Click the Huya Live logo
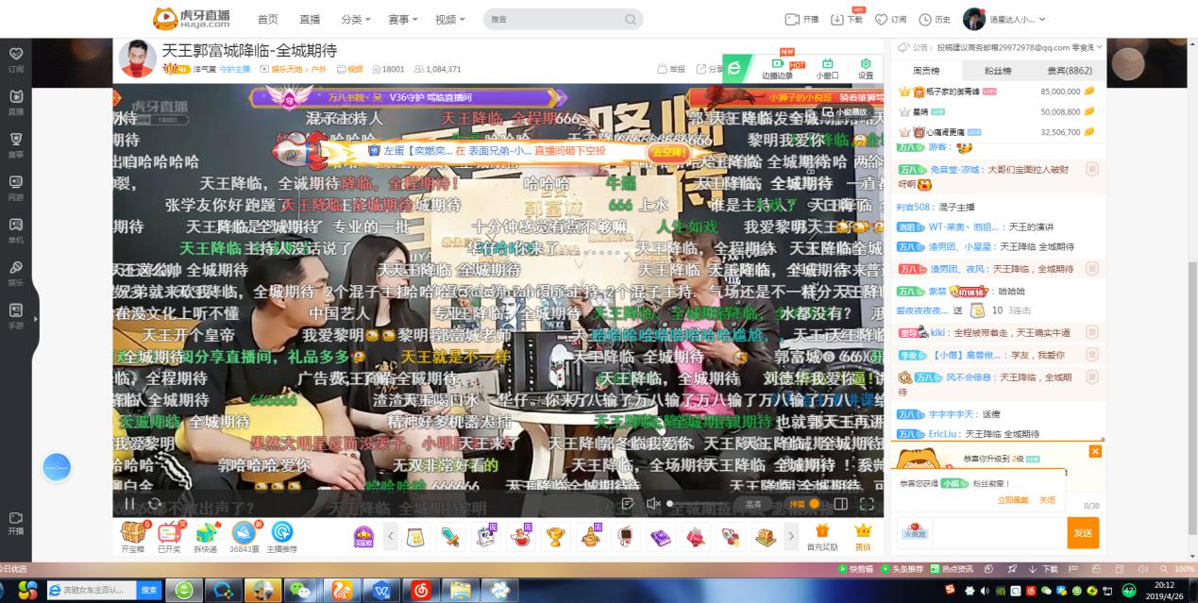 192,18
